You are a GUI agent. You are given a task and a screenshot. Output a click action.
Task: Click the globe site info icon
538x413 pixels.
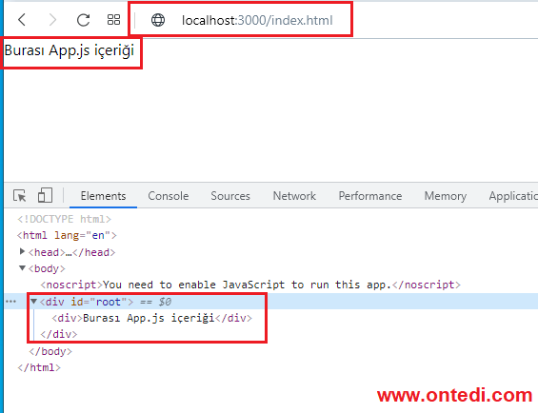pos(158,20)
